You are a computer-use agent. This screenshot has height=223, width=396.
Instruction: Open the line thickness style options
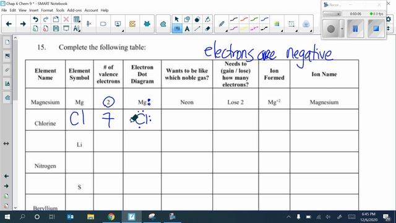[291, 24]
